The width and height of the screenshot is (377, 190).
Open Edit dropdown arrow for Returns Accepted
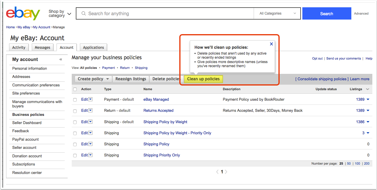(90, 110)
